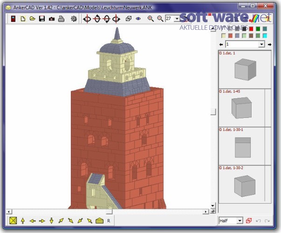The width and height of the screenshot is (281, 233).
Task: Pick the slate blue color swatch
Action: (x=237, y=36)
